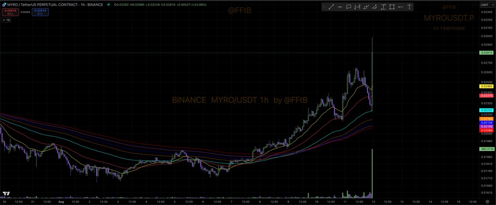The height and width of the screenshot is (205, 496).
Task: Select the Horizontal Ray tool
Action: pyautogui.click(x=400, y=7)
